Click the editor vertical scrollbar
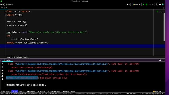 pos(164,27)
